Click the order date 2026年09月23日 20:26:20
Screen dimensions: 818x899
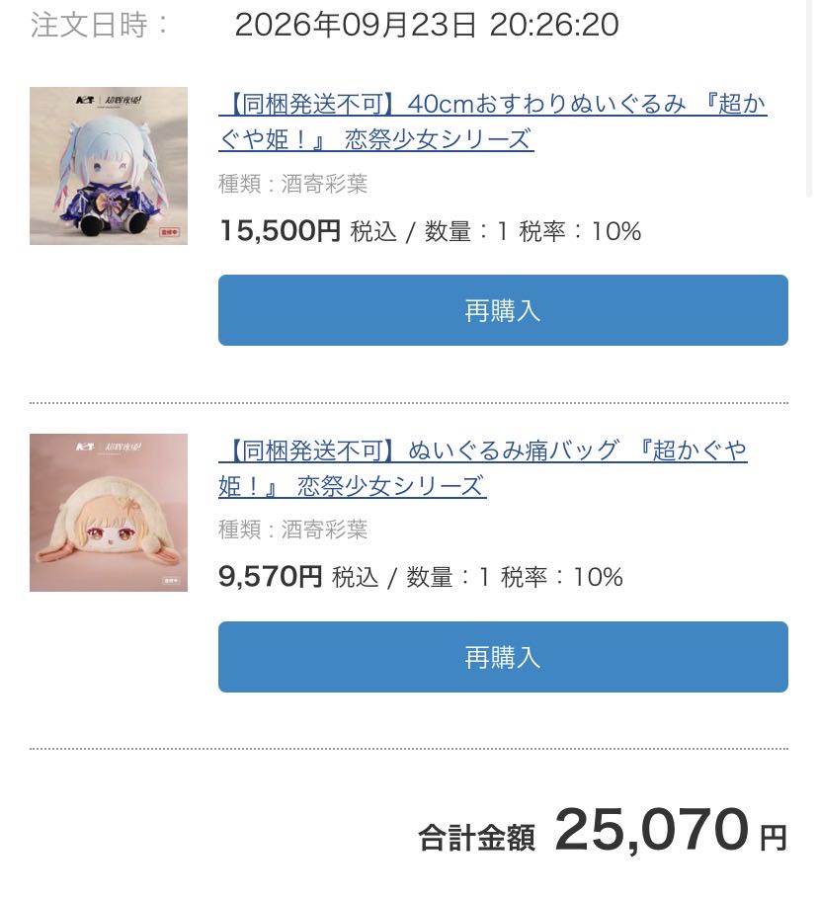[x=427, y=25]
